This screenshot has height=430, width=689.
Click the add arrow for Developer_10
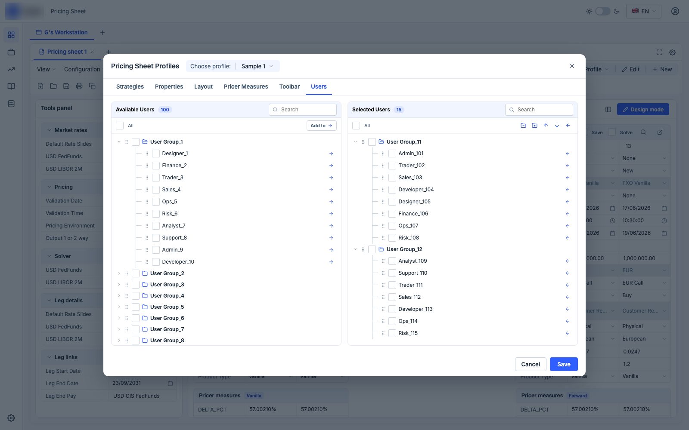point(331,262)
